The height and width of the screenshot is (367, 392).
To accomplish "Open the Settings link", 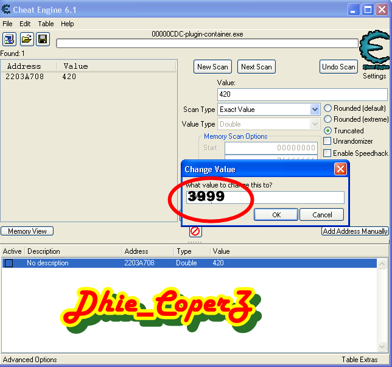I will coord(374,76).
